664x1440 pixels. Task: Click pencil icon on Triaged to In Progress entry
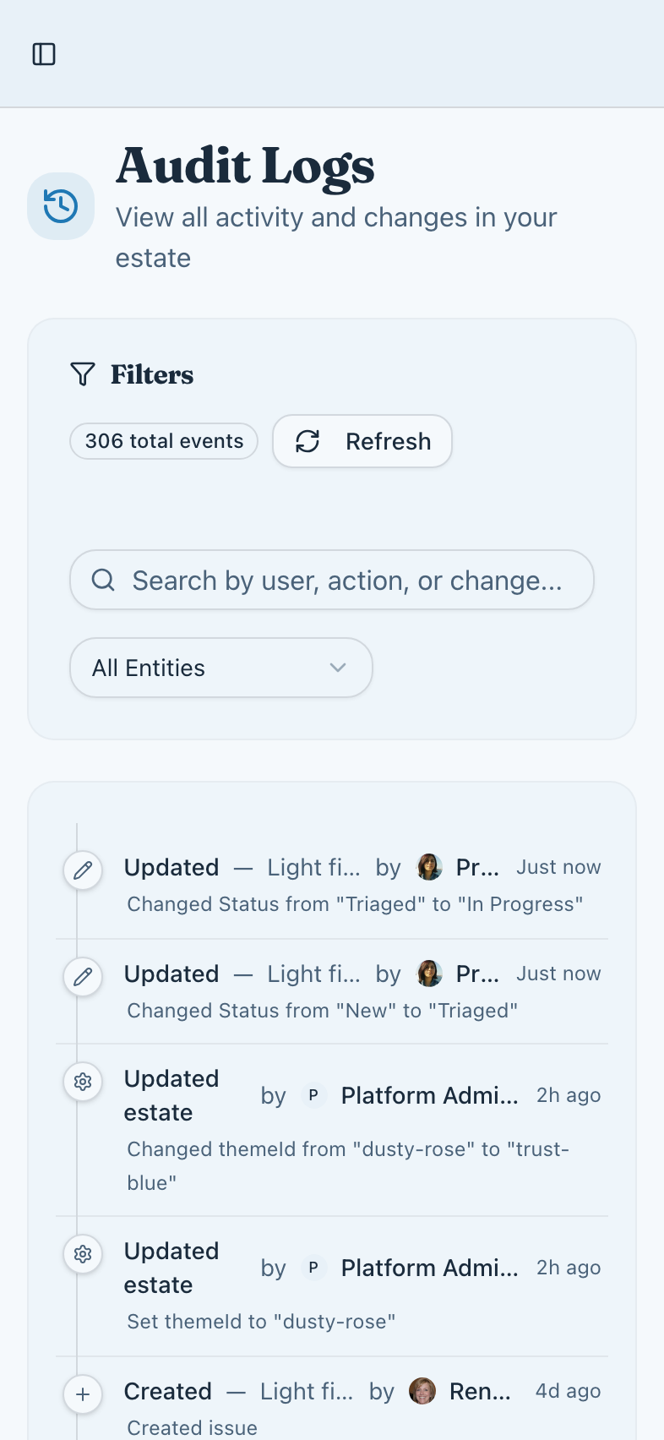pos(83,870)
